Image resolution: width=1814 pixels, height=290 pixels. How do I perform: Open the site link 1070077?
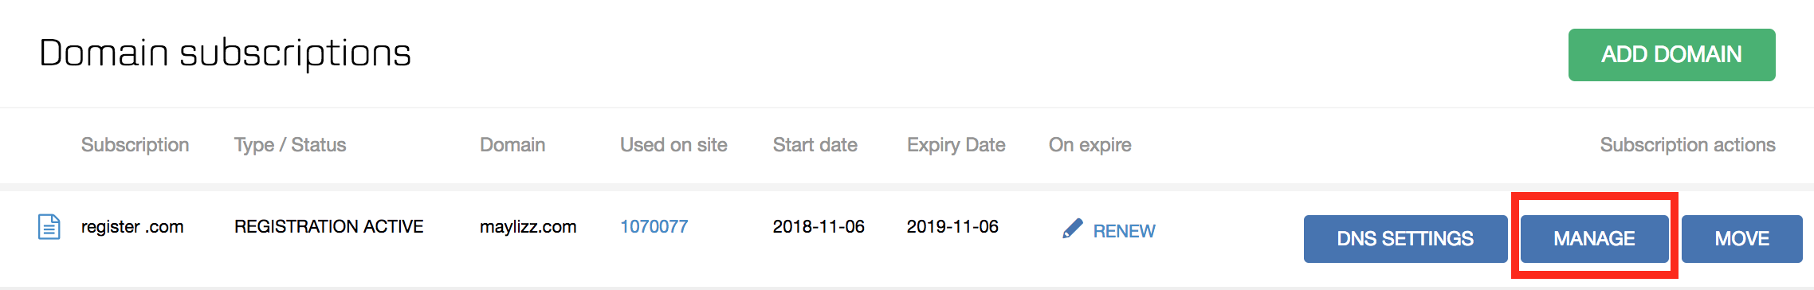tap(654, 227)
